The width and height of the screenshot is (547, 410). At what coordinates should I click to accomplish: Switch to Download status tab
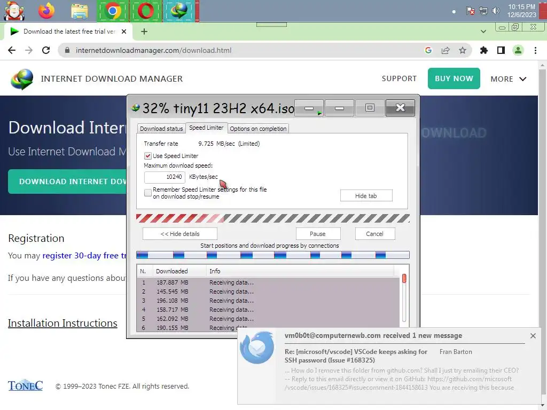click(x=161, y=129)
